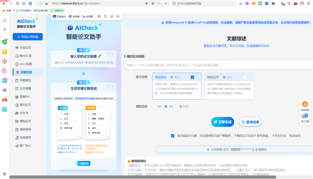Click the blue 下载样例 button
This screenshot has height=179, width=313.
point(84,164)
